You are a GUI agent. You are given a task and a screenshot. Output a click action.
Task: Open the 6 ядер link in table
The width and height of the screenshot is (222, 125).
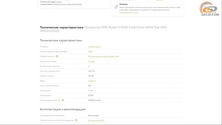tap(92, 61)
